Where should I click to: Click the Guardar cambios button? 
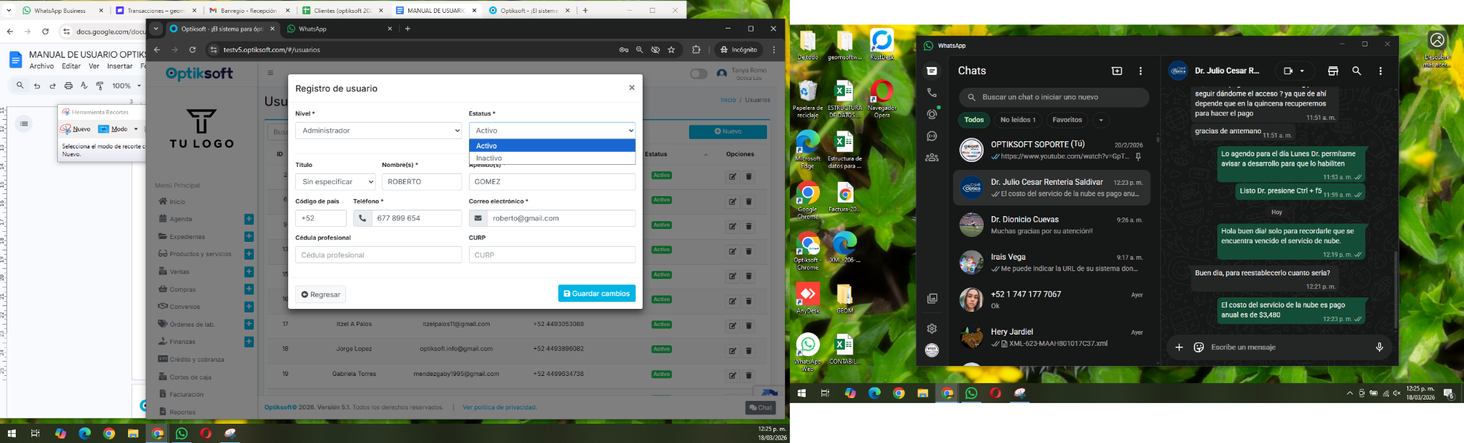[596, 294]
